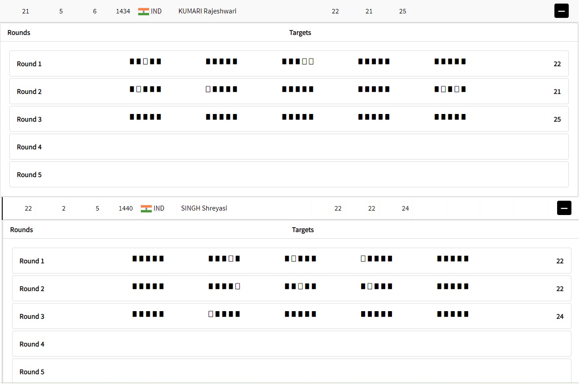The image size is (579, 384).
Task: Open athlete name SINGH Shreyasi
Action: point(204,208)
